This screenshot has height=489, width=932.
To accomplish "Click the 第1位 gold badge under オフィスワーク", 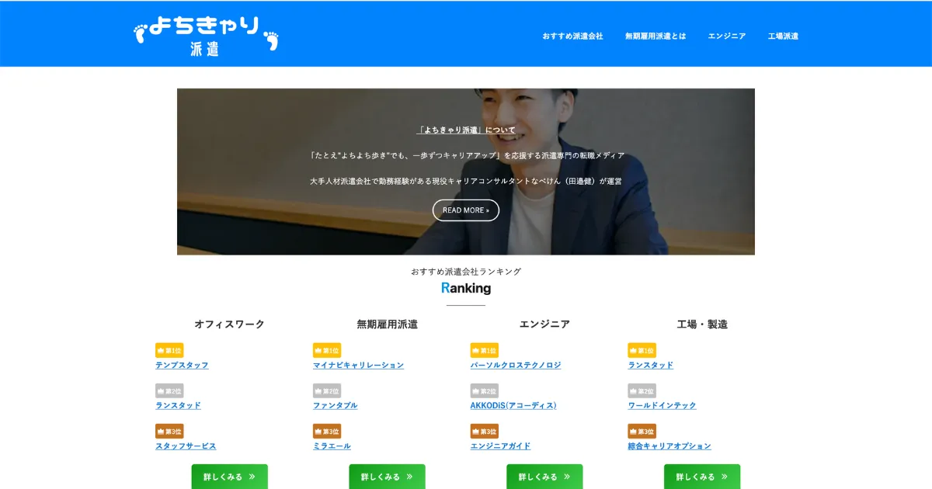I will point(169,350).
